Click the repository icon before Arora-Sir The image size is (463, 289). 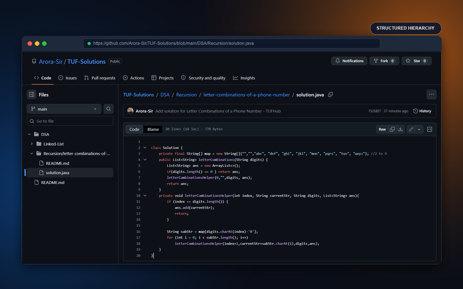(x=34, y=61)
